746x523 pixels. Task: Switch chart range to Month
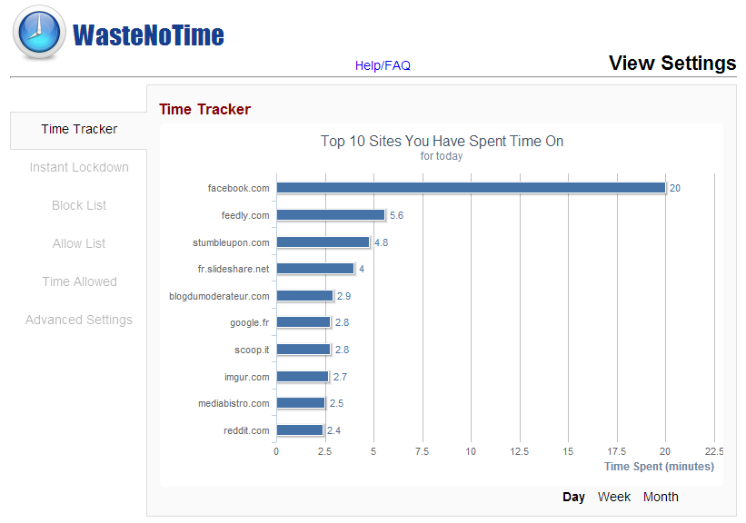tap(661, 497)
